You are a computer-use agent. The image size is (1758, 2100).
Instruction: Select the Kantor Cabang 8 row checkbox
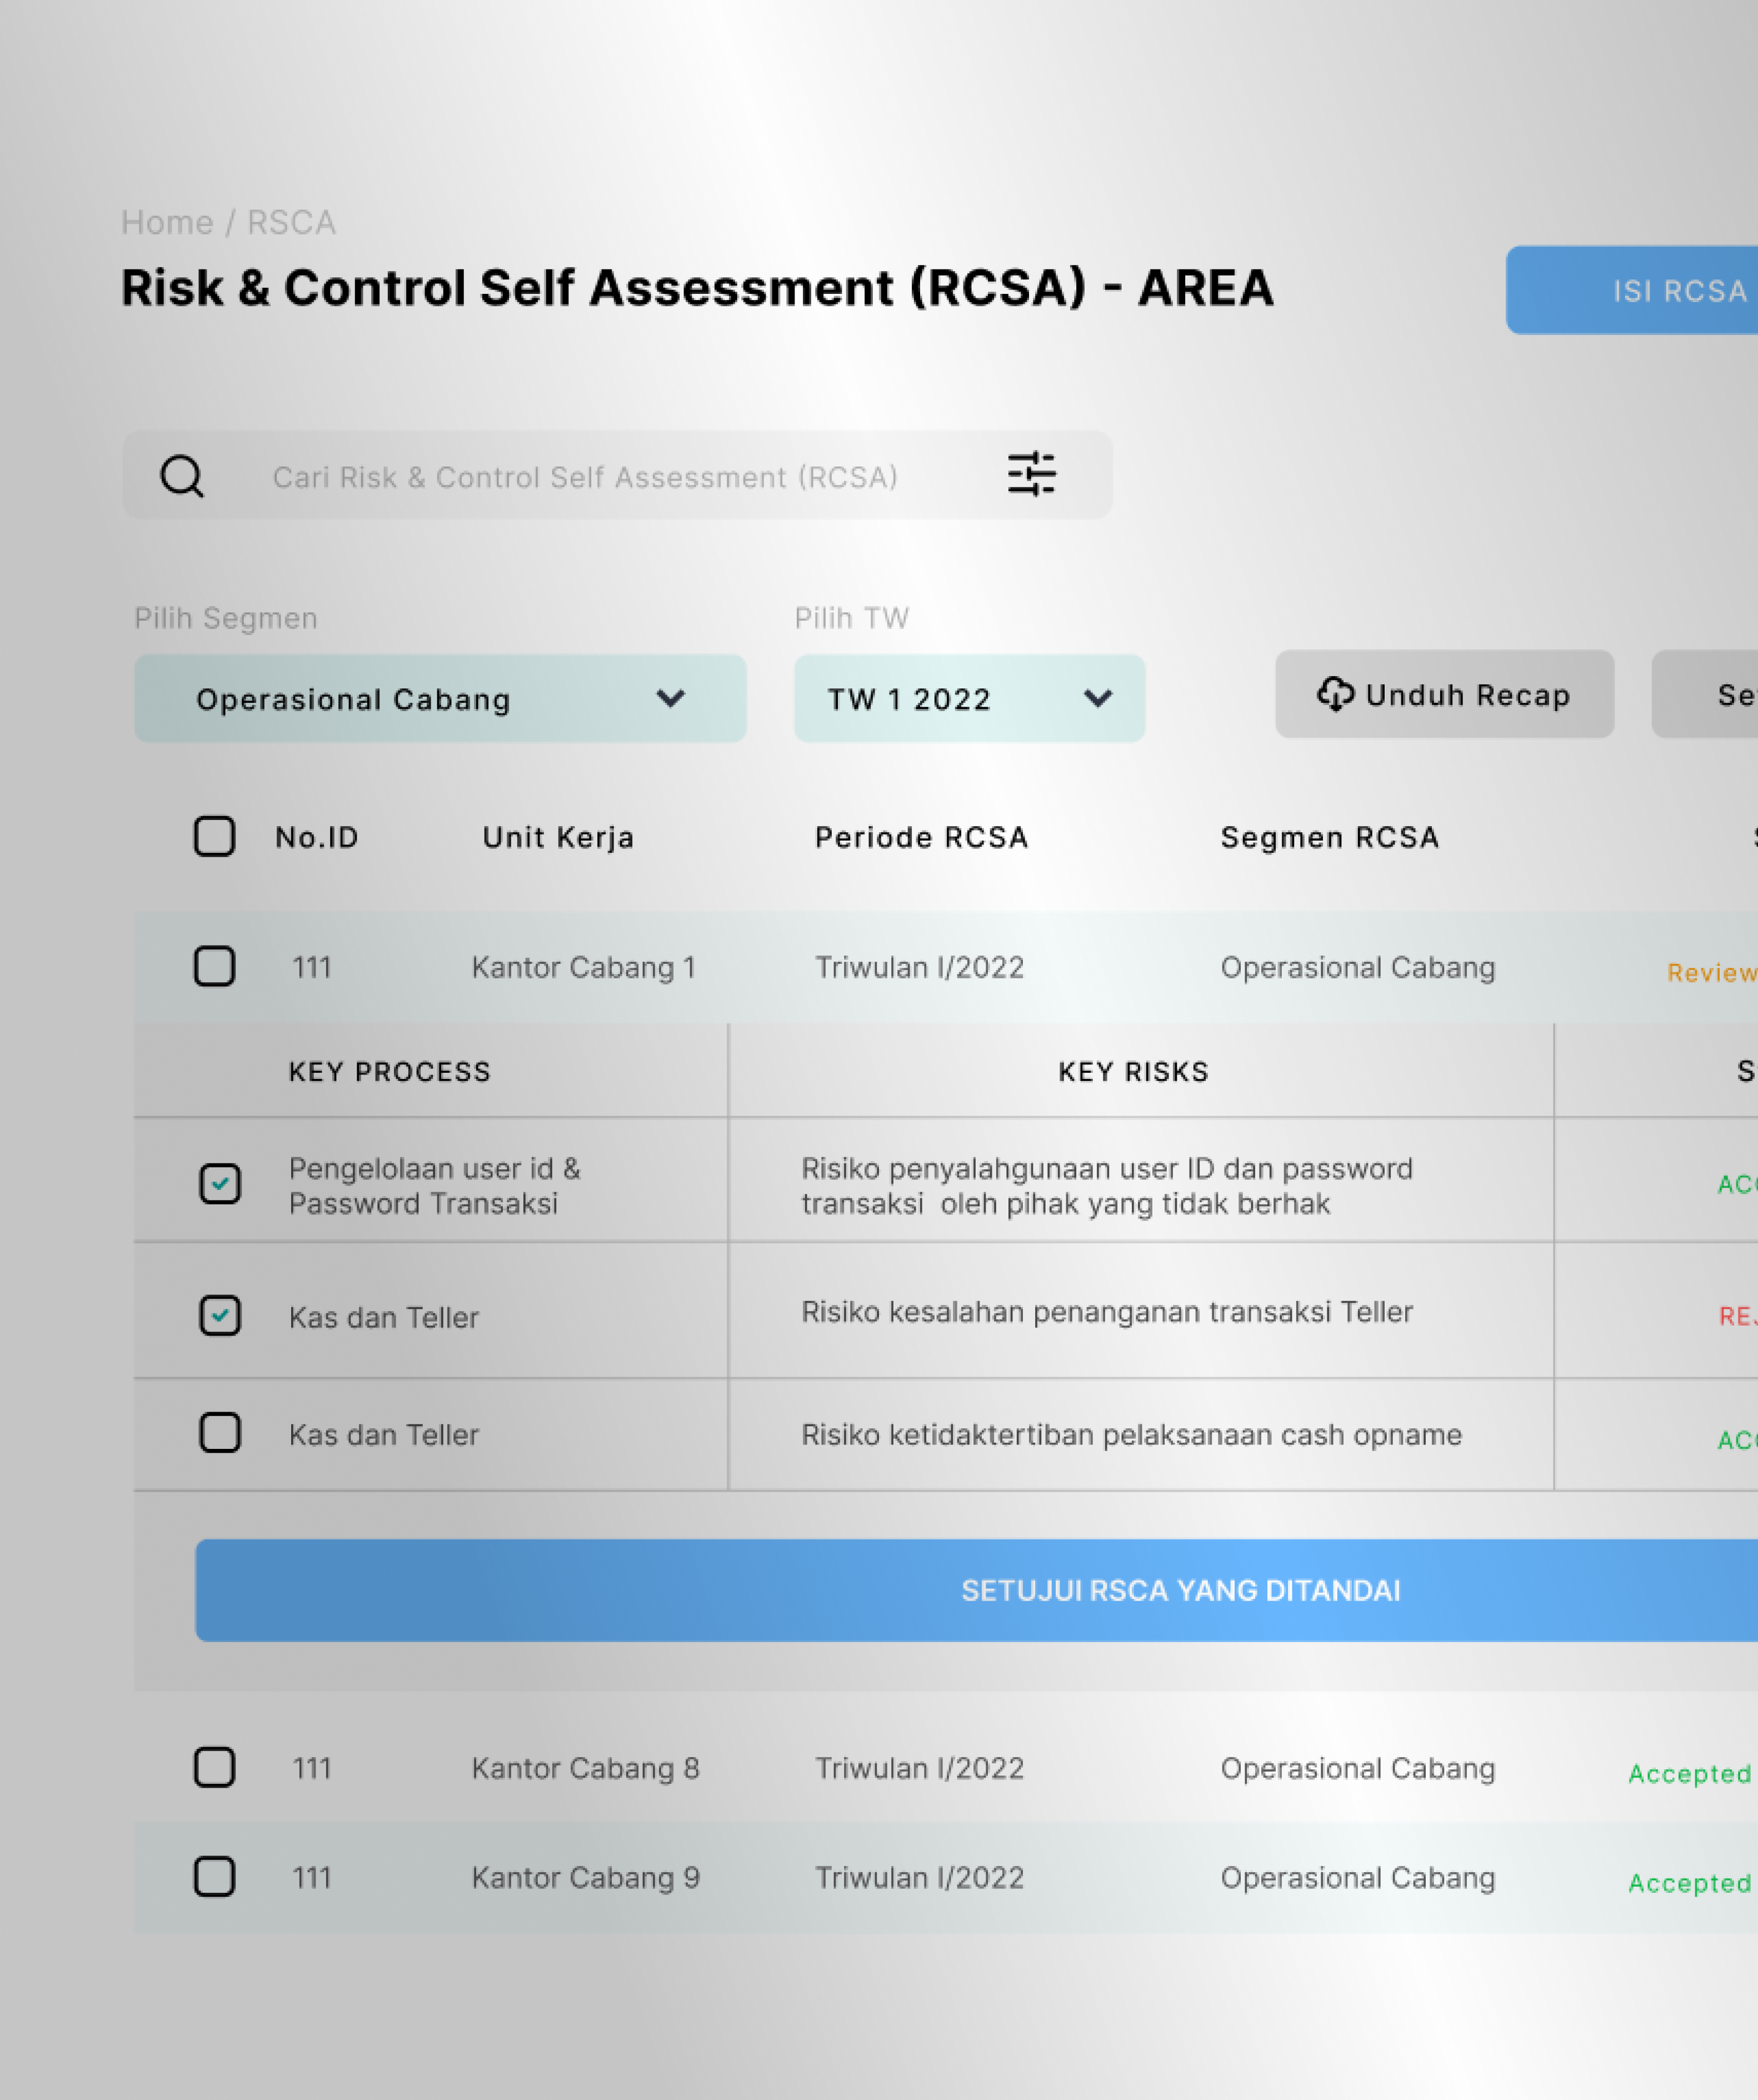point(214,1767)
